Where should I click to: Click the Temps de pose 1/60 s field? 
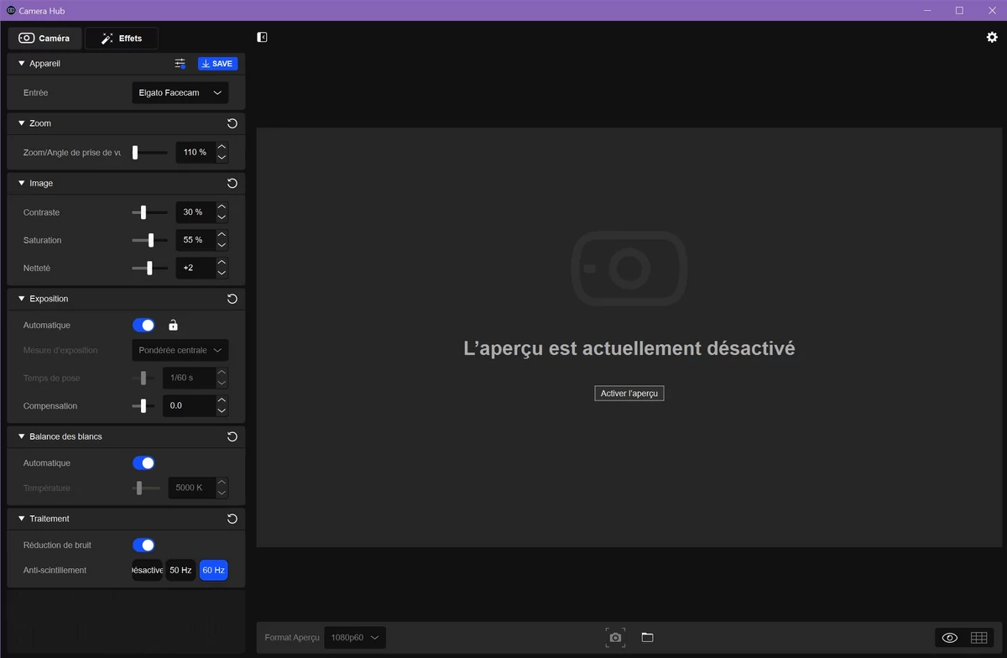coord(189,379)
